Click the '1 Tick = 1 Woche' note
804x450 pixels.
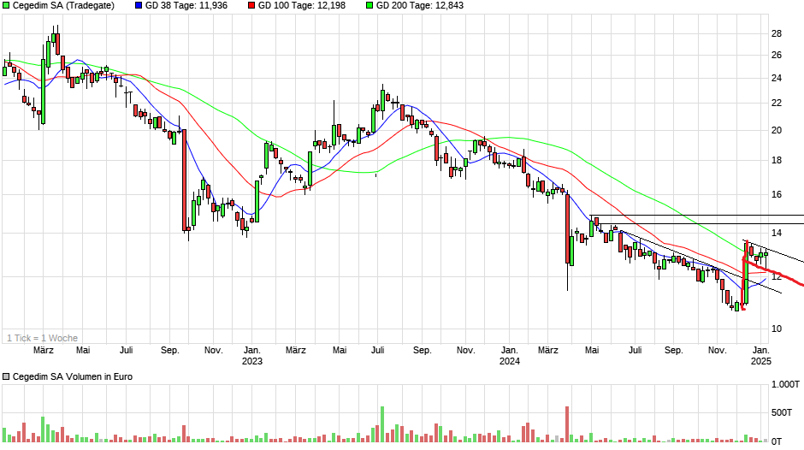pyautogui.click(x=43, y=338)
